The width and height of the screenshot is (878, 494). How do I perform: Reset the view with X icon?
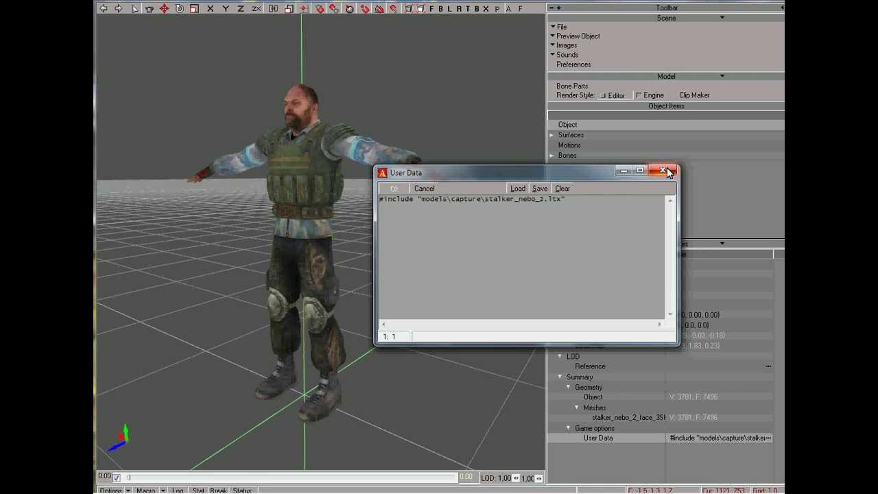pos(486,8)
